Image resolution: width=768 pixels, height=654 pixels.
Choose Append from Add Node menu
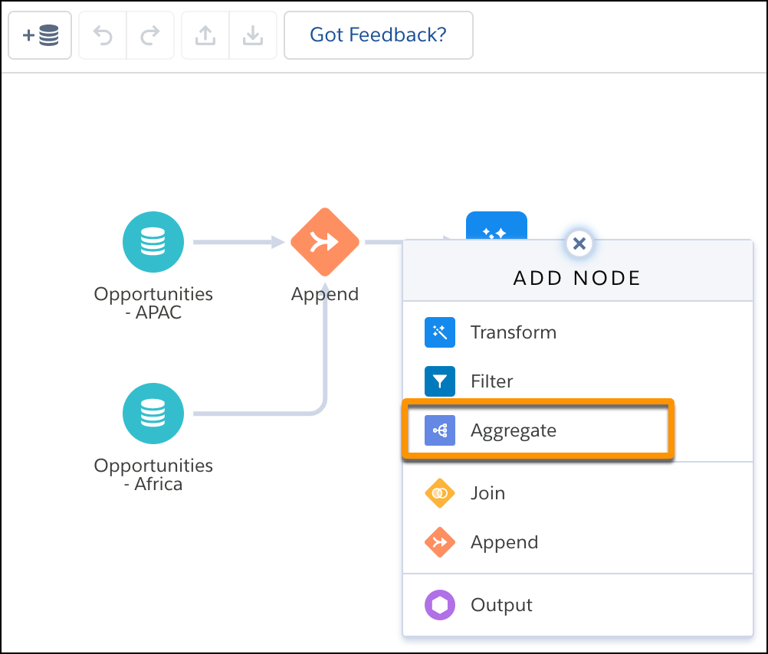coord(504,542)
